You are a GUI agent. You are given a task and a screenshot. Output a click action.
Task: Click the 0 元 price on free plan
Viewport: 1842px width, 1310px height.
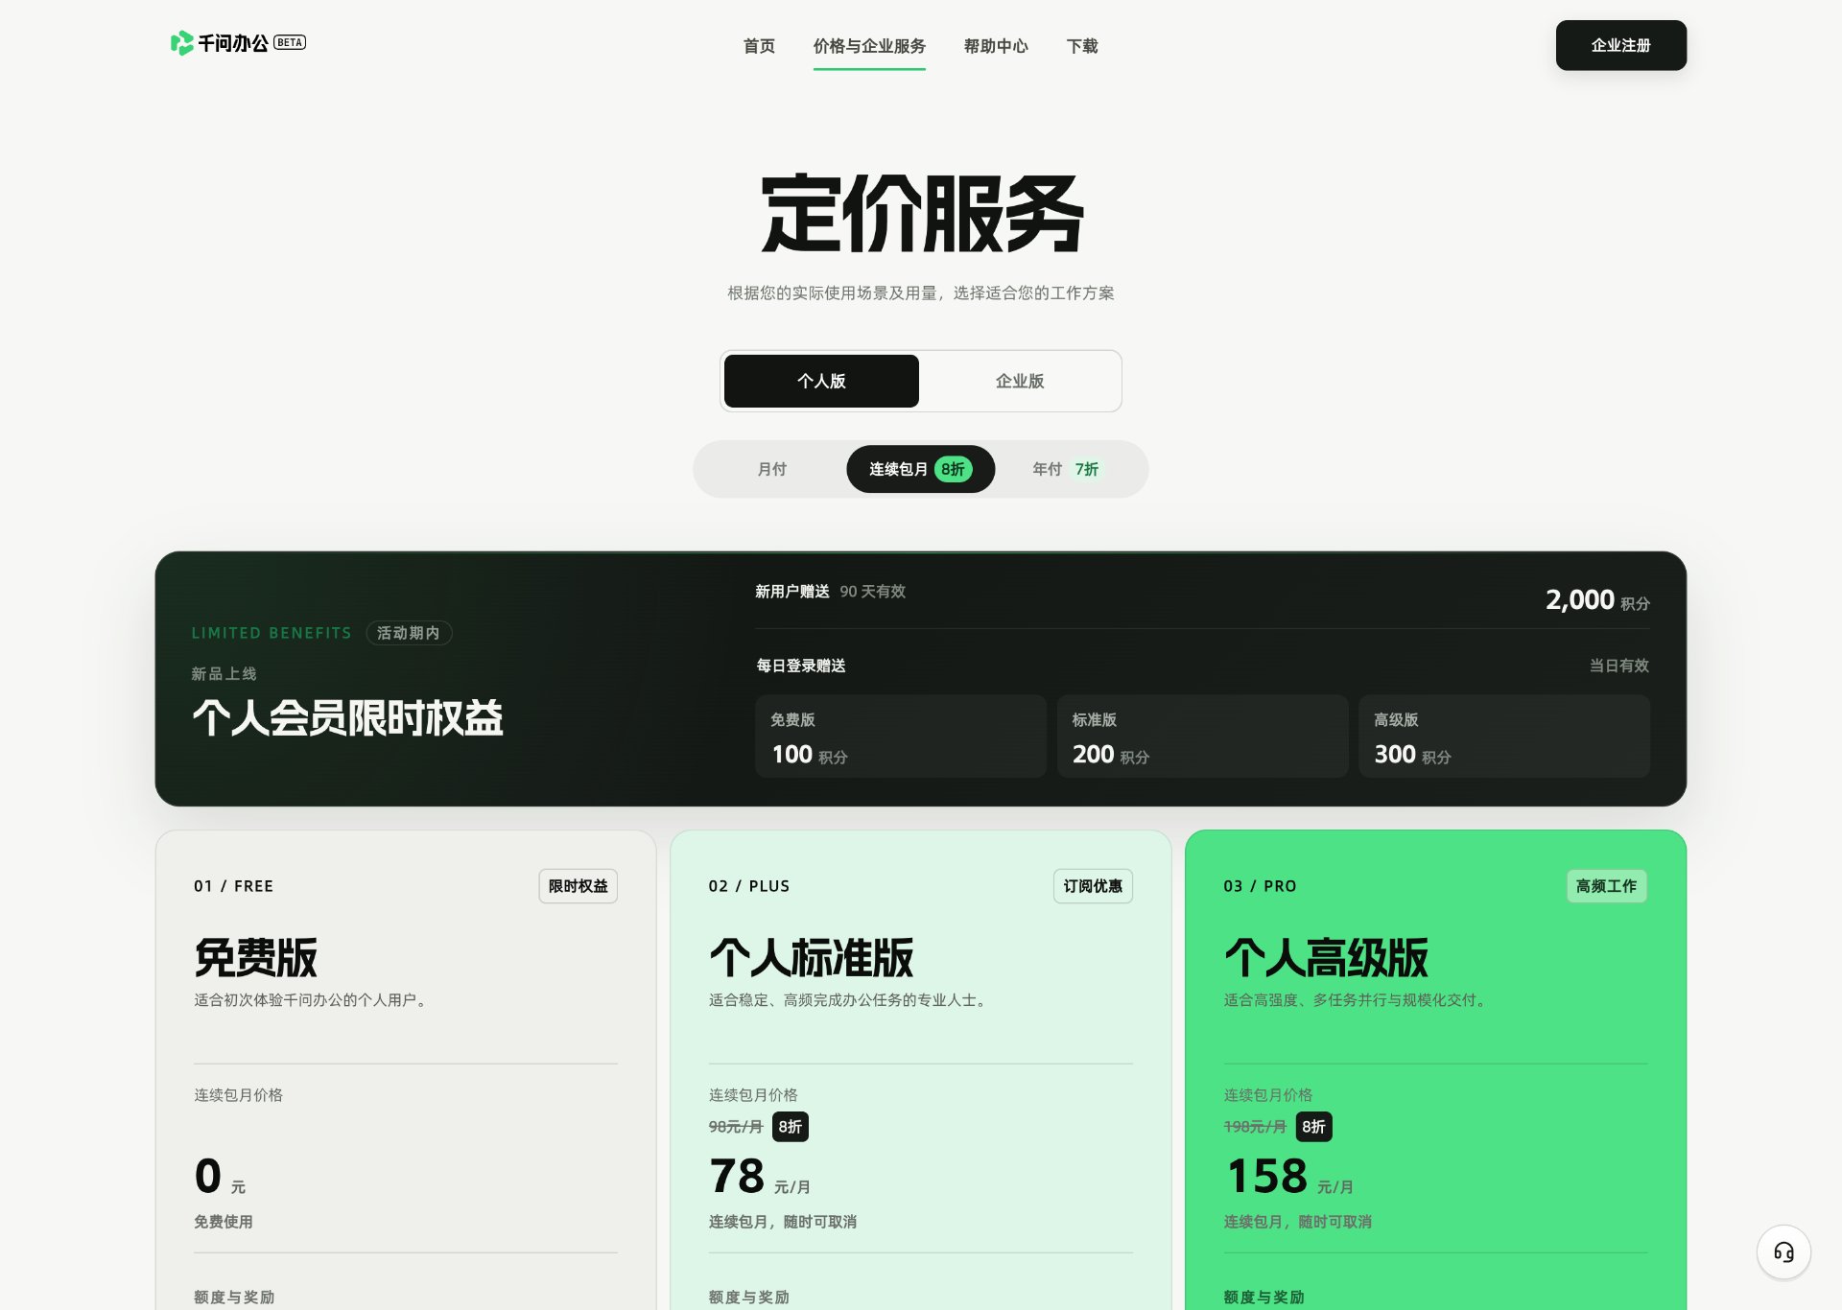click(220, 1177)
